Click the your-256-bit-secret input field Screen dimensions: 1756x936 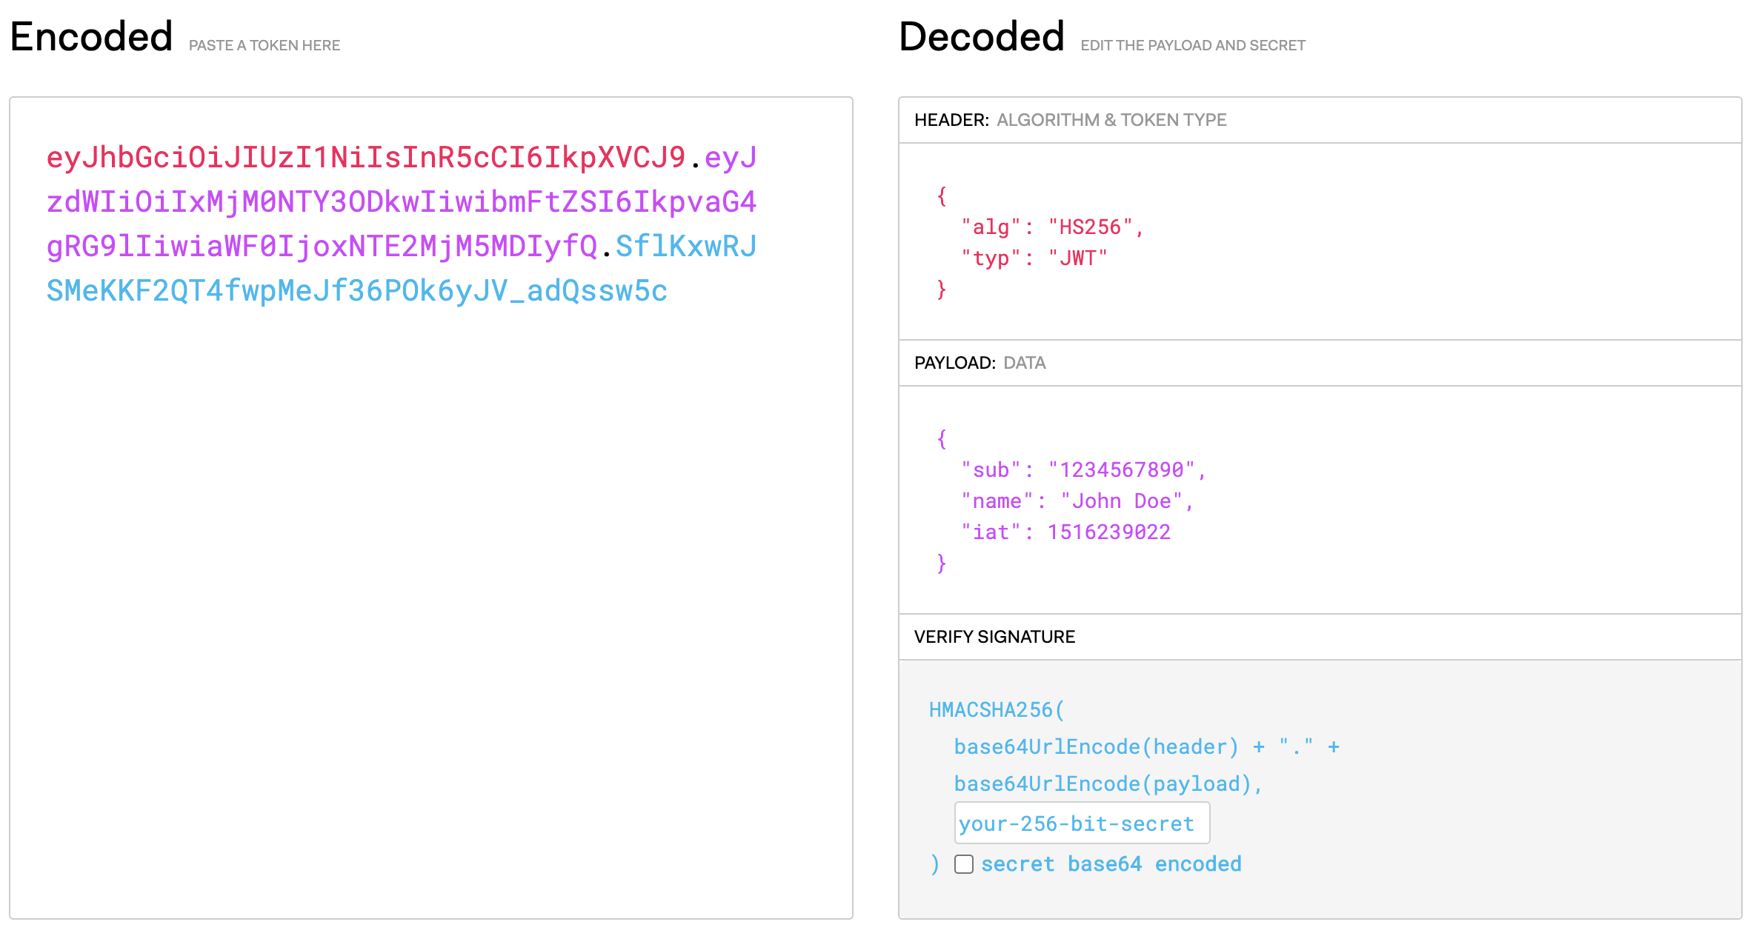(1082, 823)
